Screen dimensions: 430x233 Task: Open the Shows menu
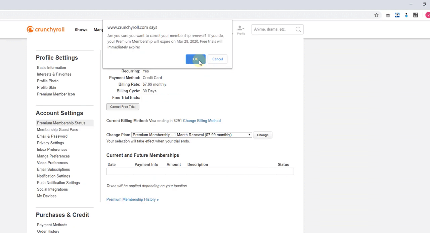(x=81, y=30)
